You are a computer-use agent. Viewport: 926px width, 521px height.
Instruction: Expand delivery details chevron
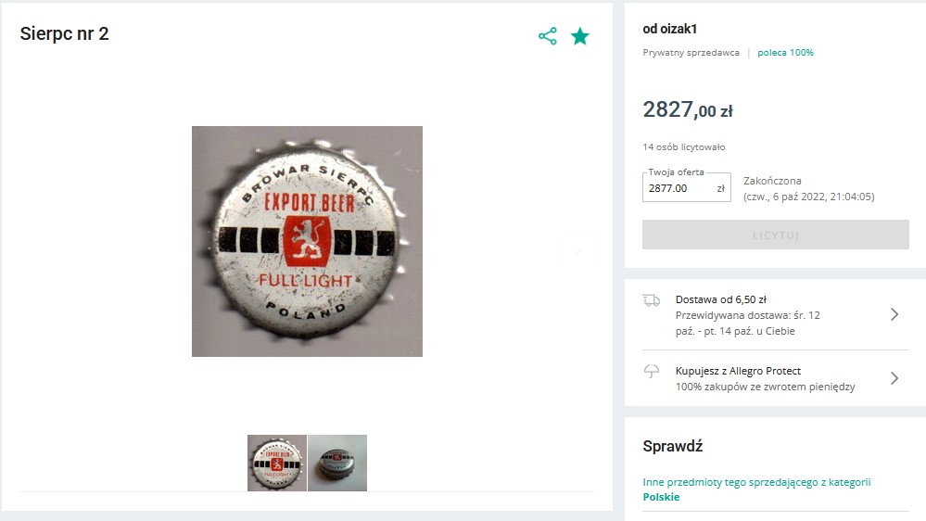(x=894, y=314)
